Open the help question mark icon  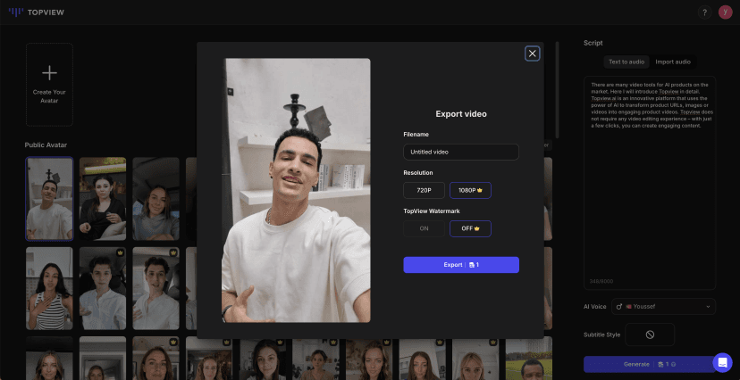704,12
